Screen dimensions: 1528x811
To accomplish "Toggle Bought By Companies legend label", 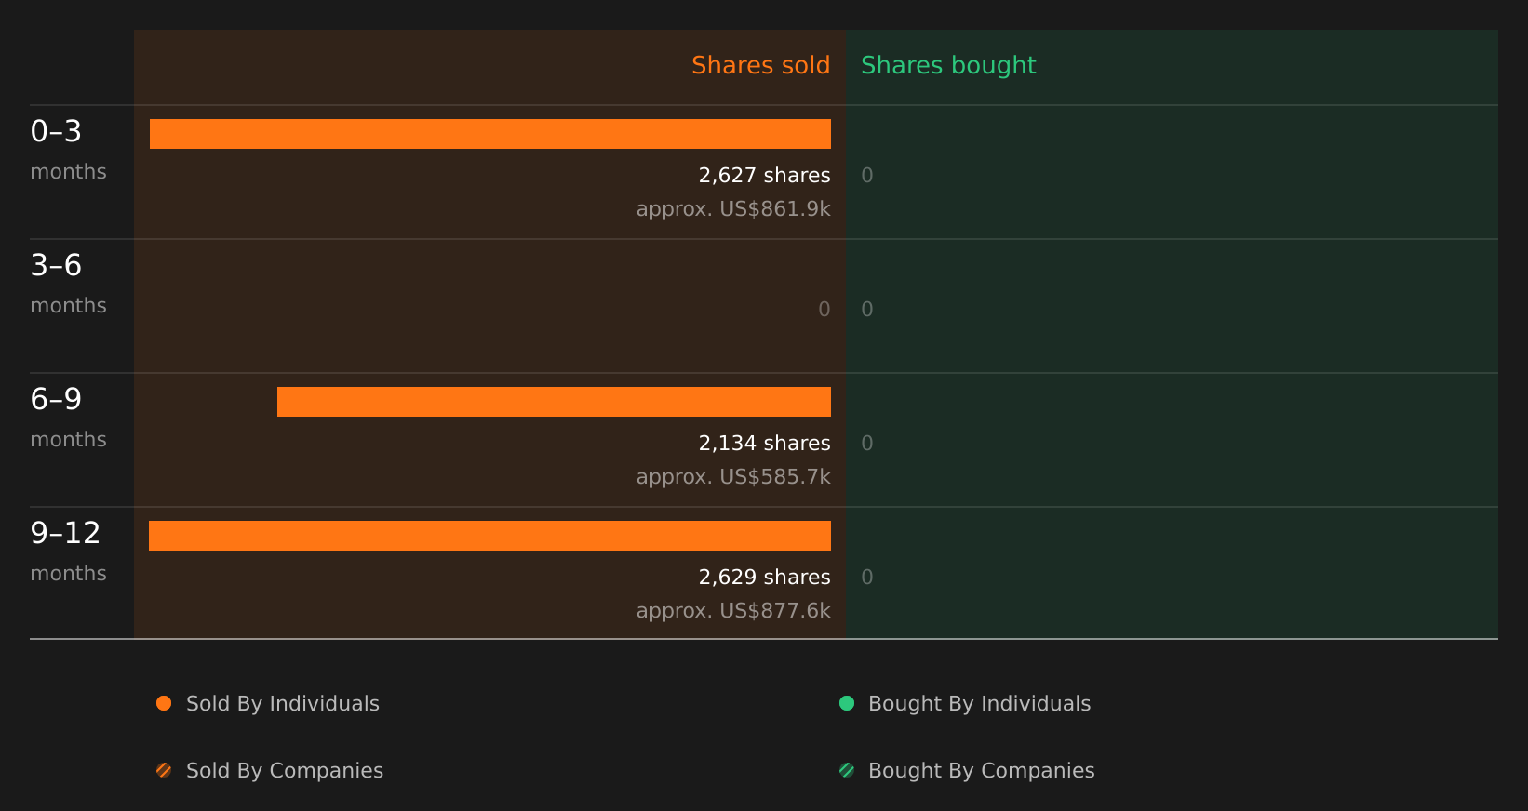I will coord(981,770).
